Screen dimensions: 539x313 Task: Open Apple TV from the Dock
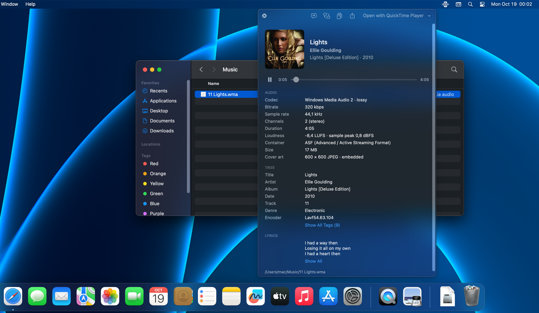click(280, 296)
